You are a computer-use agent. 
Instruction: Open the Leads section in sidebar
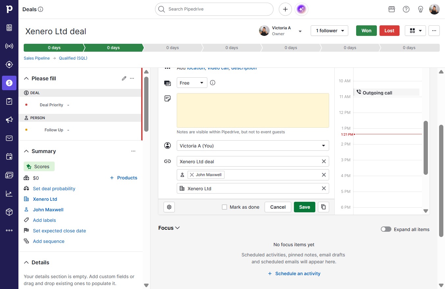click(9, 28)
